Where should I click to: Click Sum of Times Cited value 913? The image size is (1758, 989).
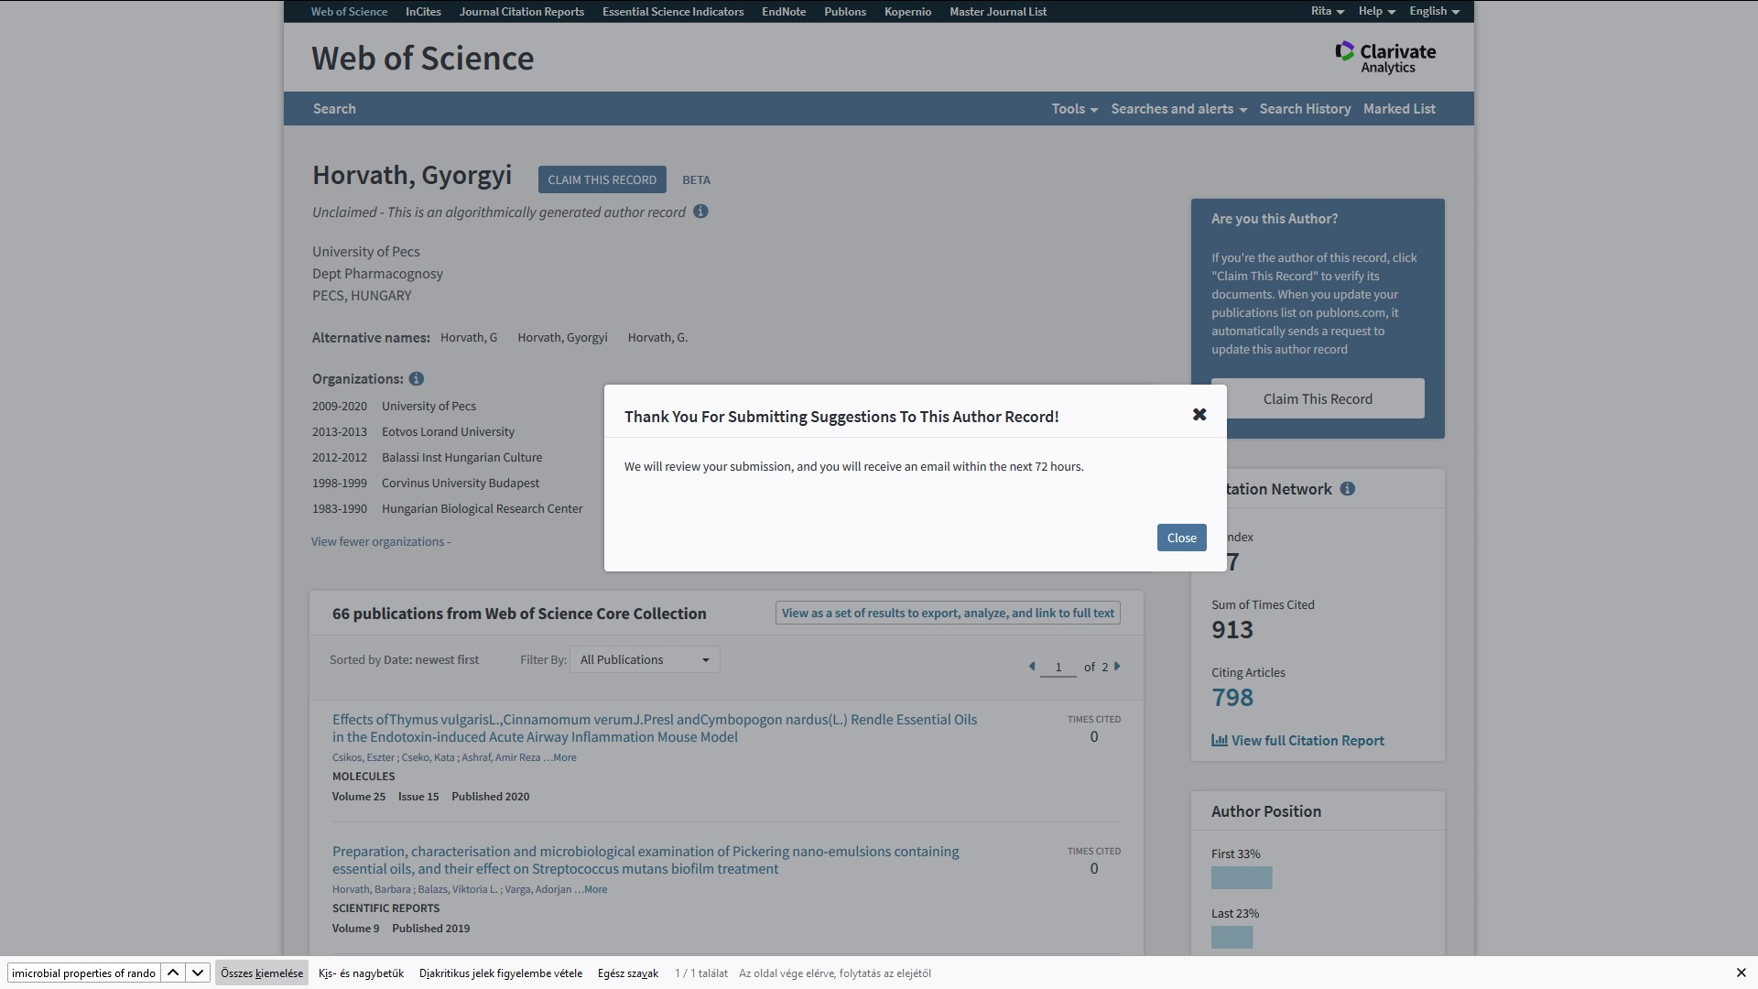coord(1232,629)
